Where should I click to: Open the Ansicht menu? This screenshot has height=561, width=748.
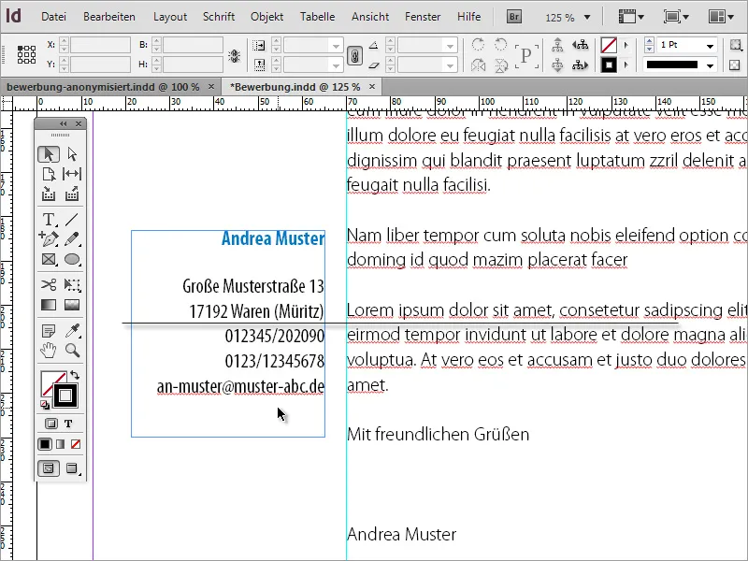pyautogui.click(x=370, y=17)
